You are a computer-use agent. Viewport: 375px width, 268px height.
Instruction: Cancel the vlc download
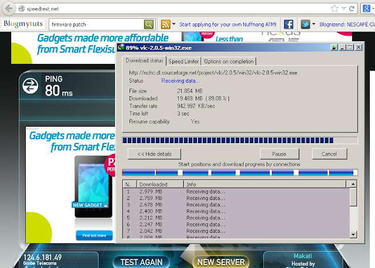point(329,154)
